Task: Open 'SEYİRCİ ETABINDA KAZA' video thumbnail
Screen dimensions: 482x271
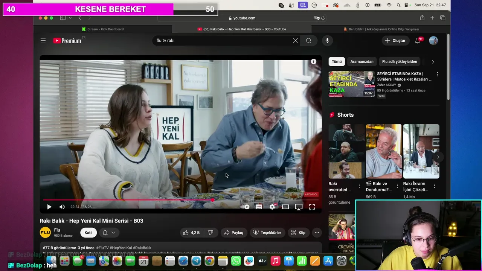Action: coord(352,84)
